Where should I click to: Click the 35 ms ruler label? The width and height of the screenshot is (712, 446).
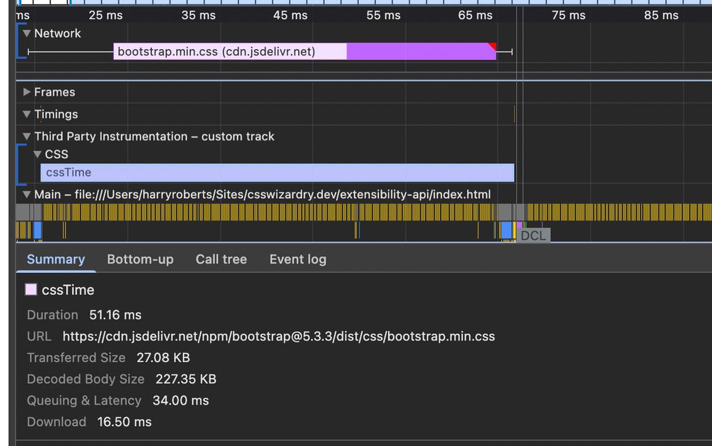(199, 15)
